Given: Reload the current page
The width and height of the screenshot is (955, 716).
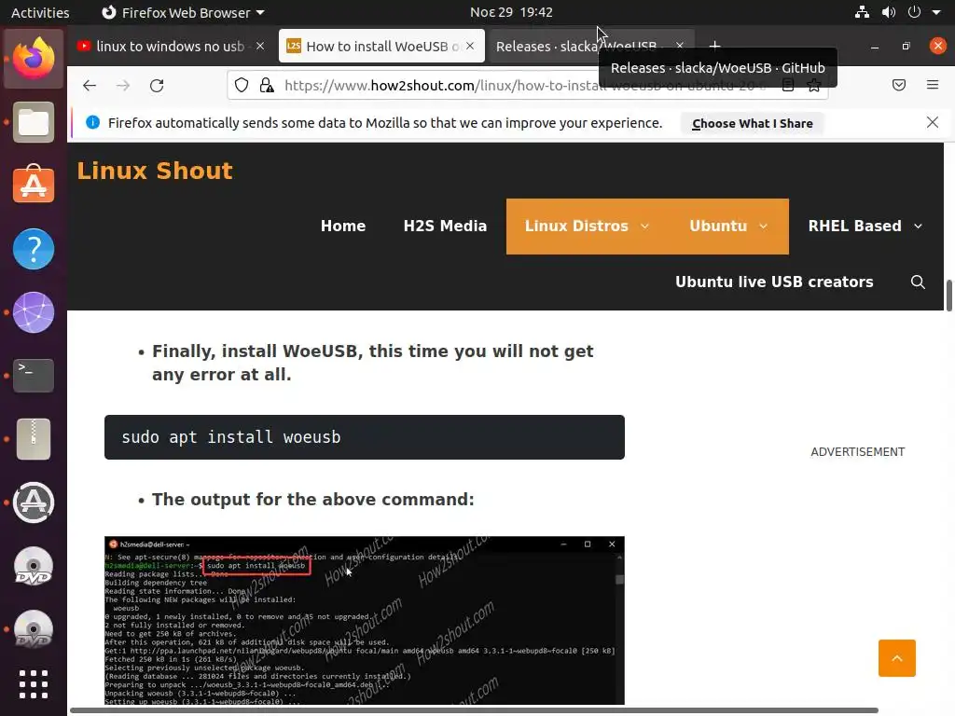Looking at the screenshot, I should 157,85.
